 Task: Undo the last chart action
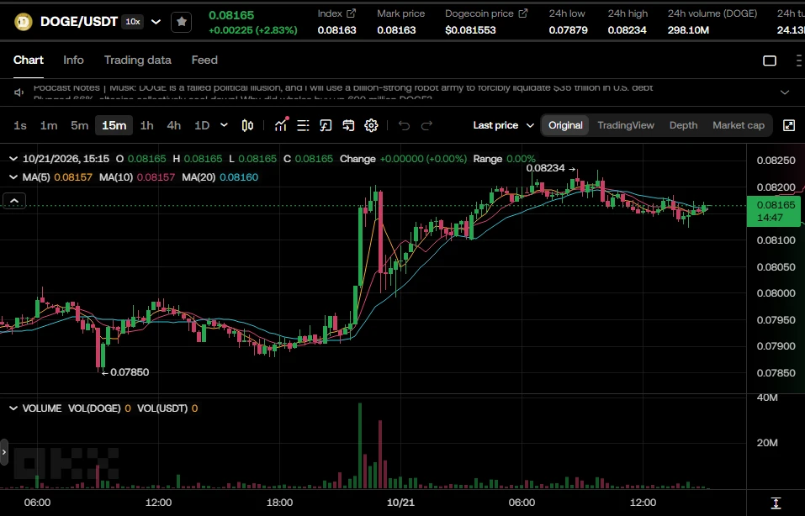coord(404,125)
